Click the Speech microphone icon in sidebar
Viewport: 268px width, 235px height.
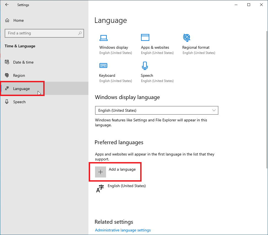coord(7,102)
